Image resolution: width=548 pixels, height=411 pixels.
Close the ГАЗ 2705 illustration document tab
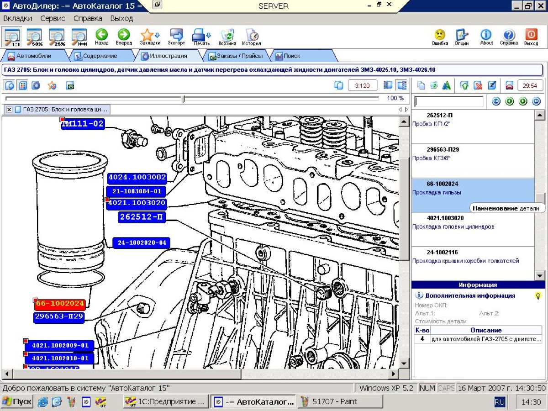[x=9, y=110]
